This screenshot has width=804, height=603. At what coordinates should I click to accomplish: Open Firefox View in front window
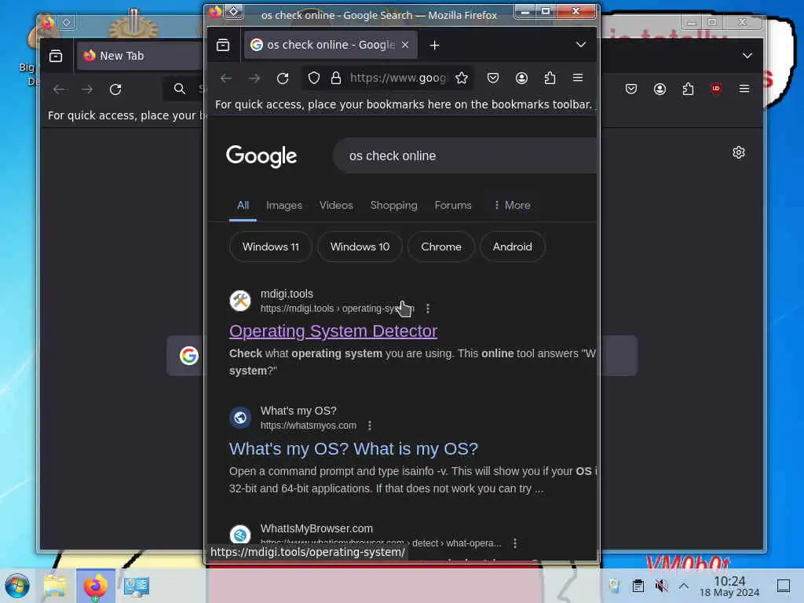(x=223, y=45)
